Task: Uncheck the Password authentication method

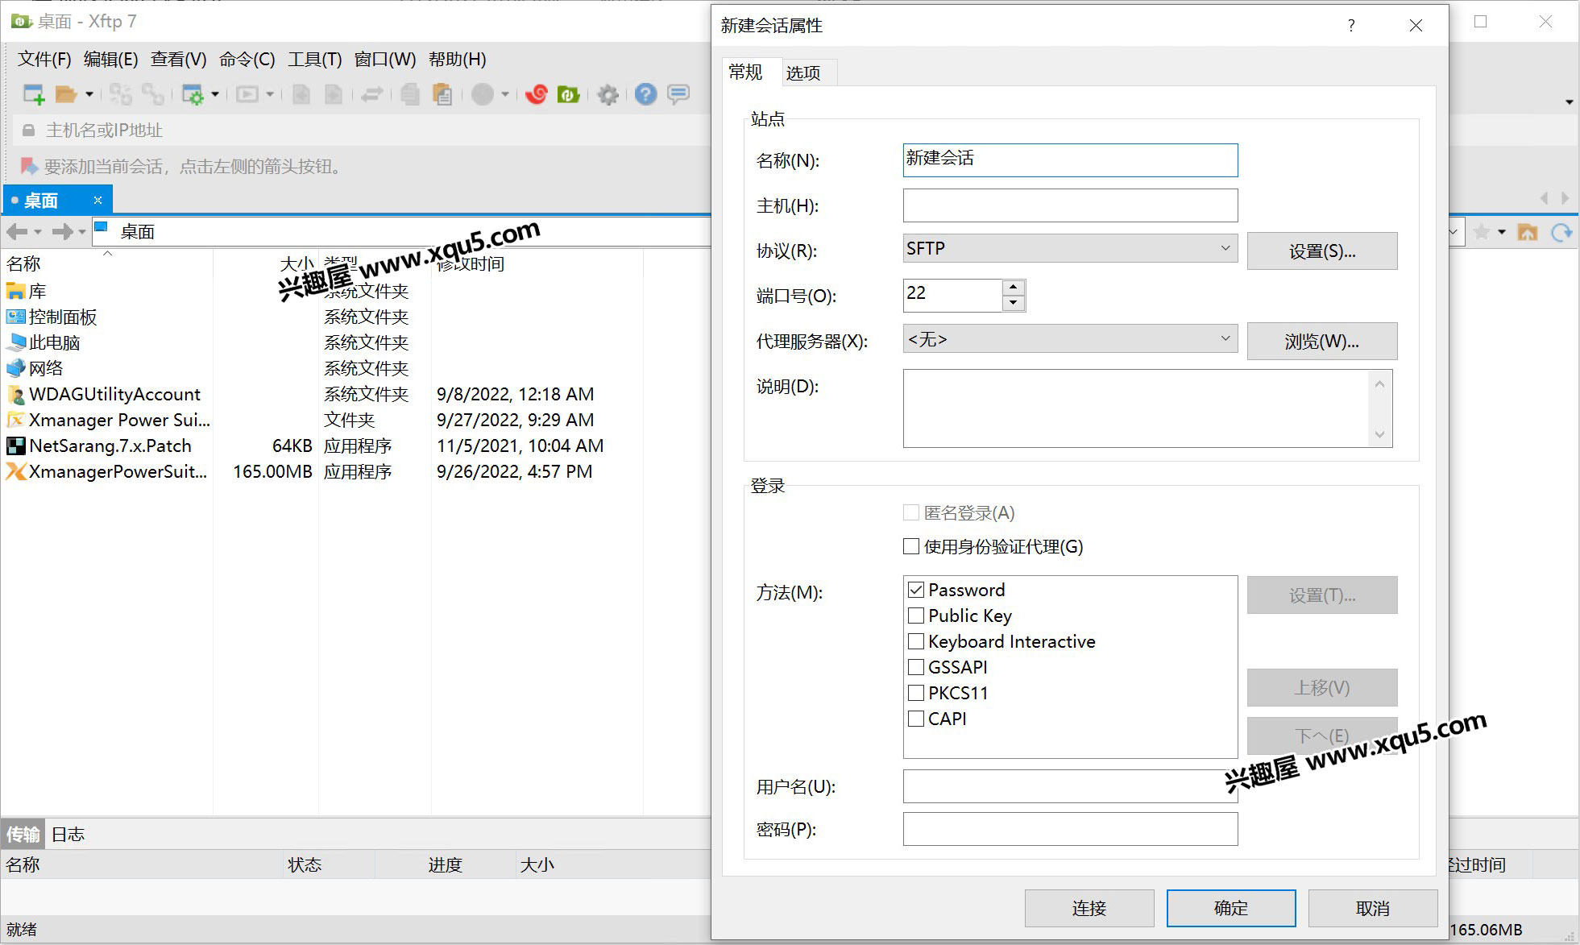Action: [x=915, y=590]
